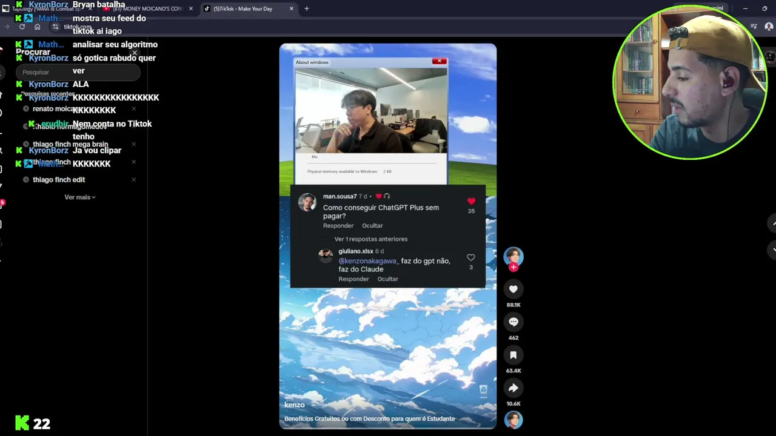The height and width of the screenshot is (436, 776).
Task: Remove "thiago finch mega brain" from recent searches
Action: click(133, 144)
